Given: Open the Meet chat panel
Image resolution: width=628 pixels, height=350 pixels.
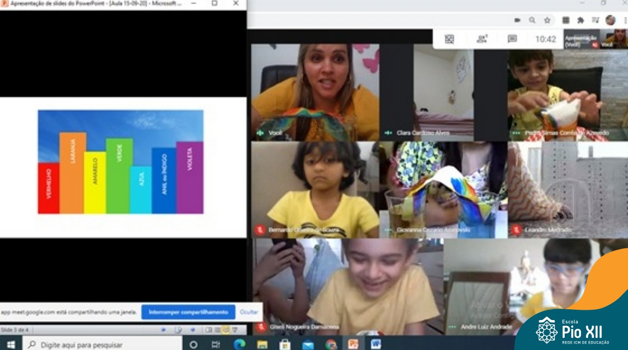Looking at the screenshot, I should click(512, 39).
